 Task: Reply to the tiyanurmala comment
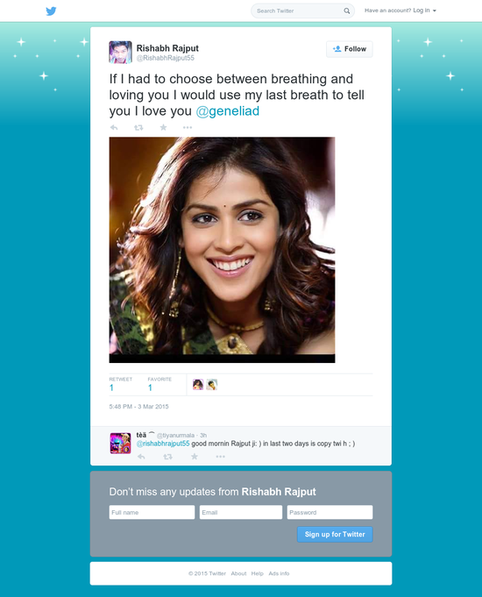click(141, 457)
